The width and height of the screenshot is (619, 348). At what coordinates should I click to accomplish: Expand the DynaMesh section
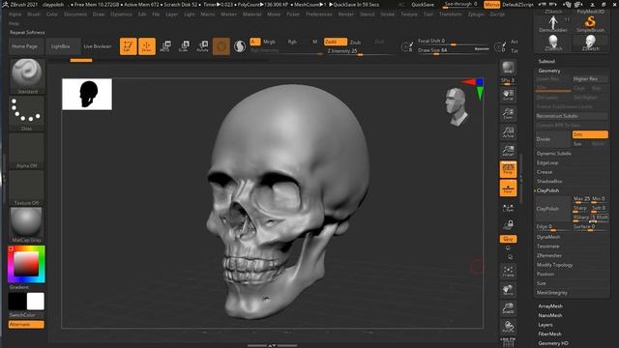point(548,237)
